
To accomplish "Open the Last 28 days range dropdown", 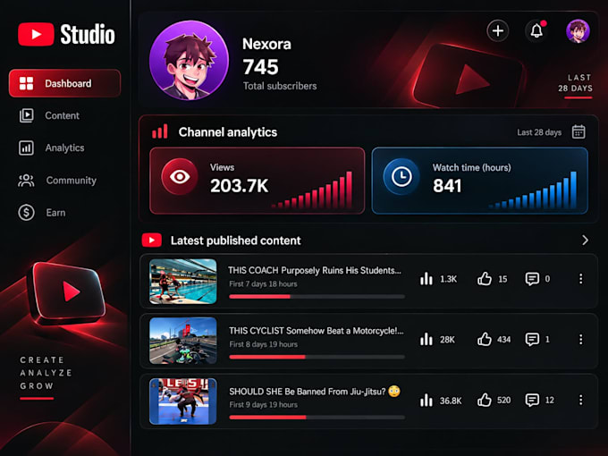I will [539, 132].
